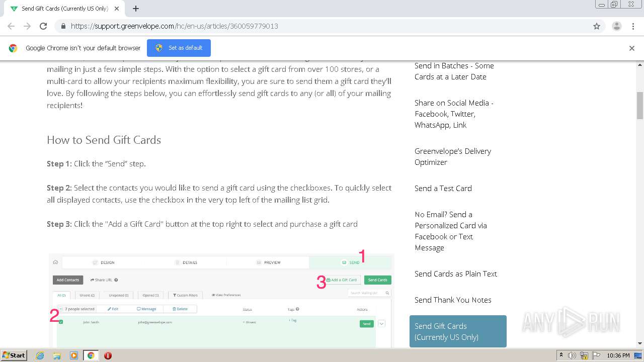Open Send in Batches article link

click(454, 71)
